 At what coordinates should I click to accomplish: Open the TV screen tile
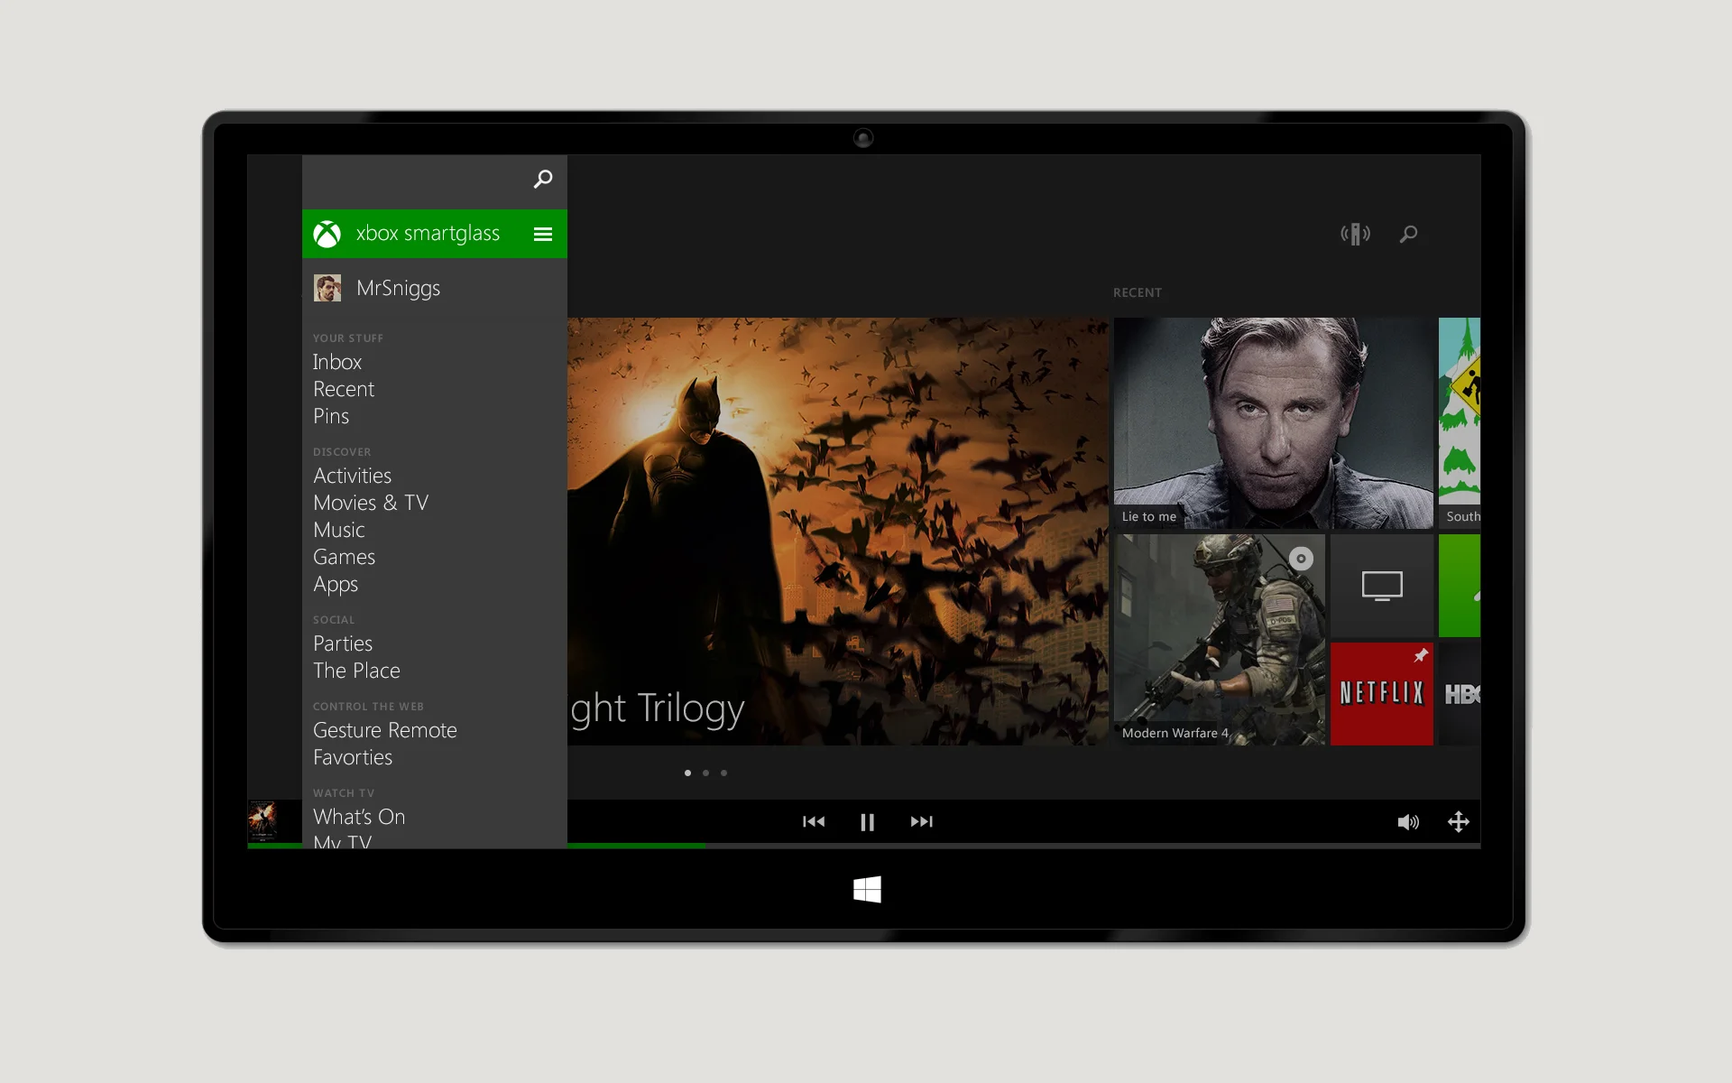tap(1381, 586)
